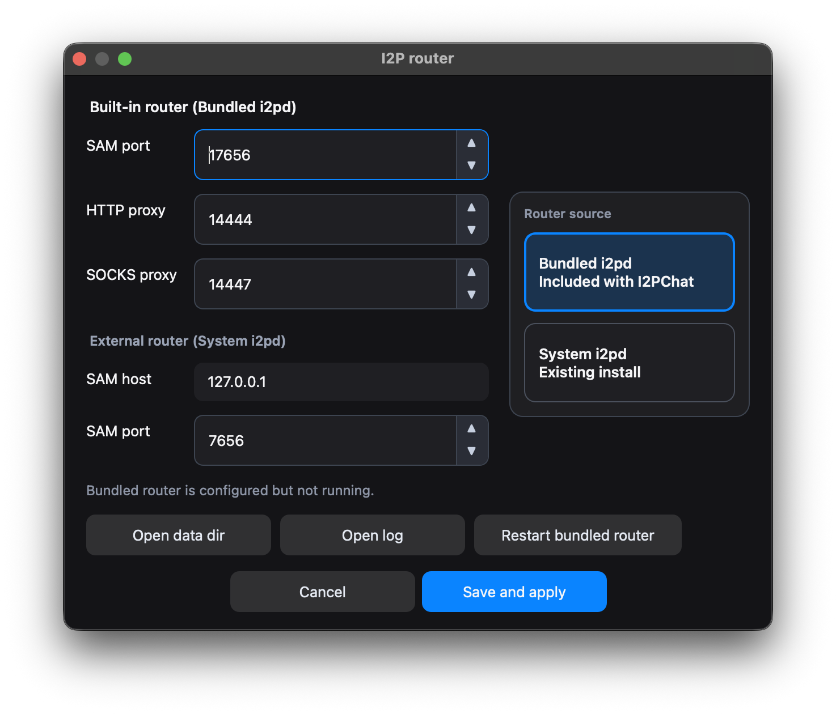
Task: Increase the HTTP proxy port value
Action: click(x=471, y=208)
